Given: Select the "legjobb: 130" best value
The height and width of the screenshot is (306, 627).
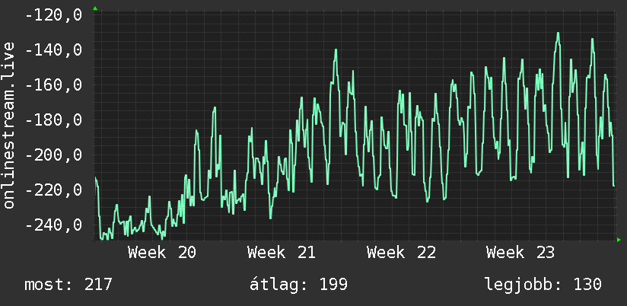Looking at the screenshot, I should tap(543, 285).
